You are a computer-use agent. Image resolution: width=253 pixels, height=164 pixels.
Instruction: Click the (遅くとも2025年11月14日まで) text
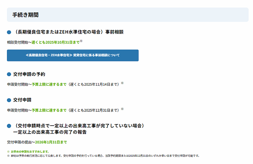[94, 84]
